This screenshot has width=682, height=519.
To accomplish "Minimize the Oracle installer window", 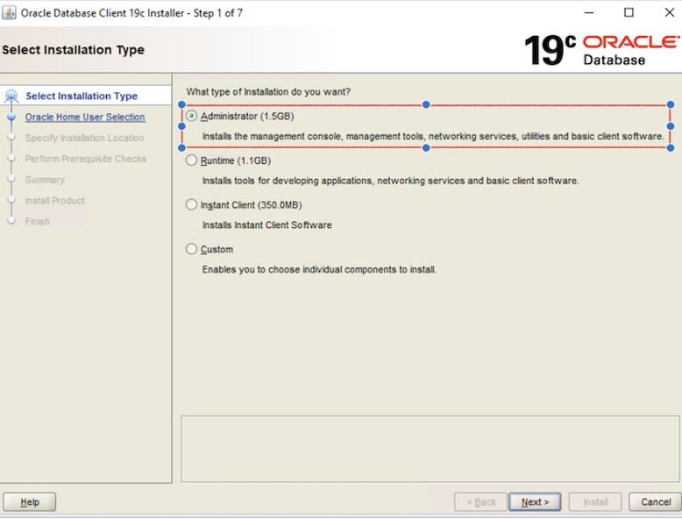I will click(589, 12).
